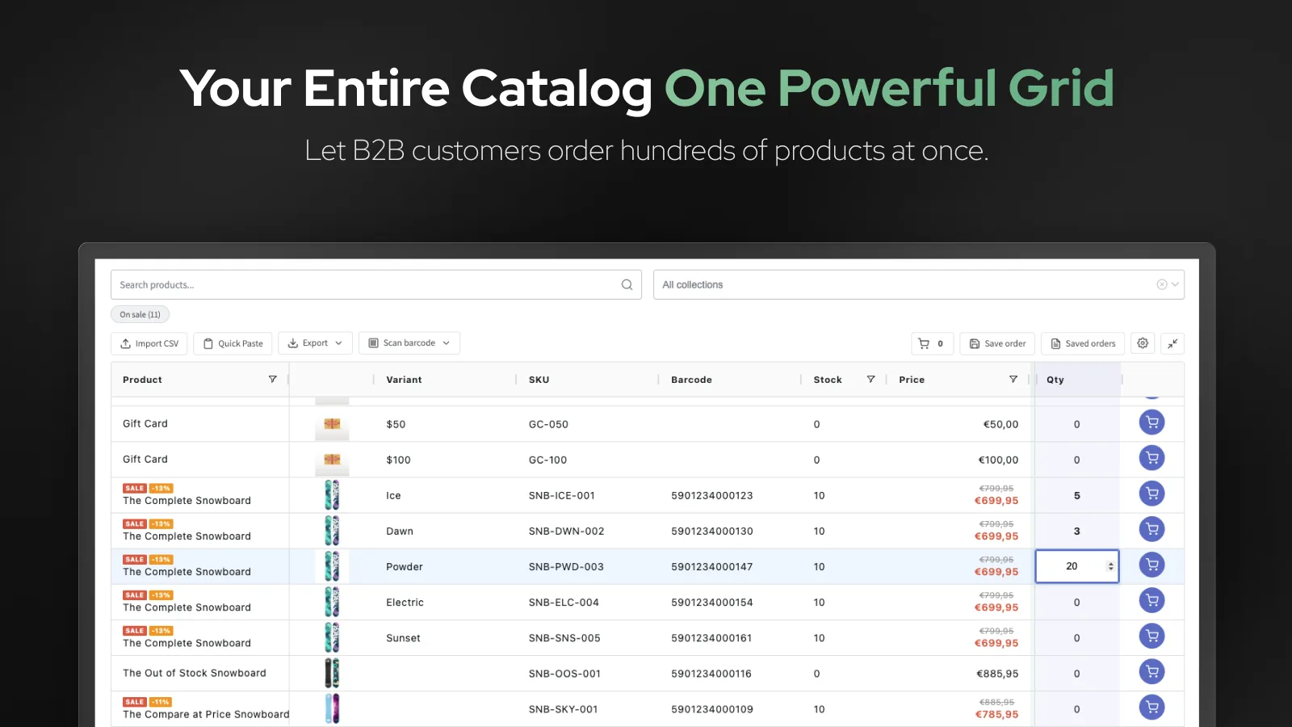Collapse the fullscreen grid view
1292x727 pixels.
click(1172, 343)
